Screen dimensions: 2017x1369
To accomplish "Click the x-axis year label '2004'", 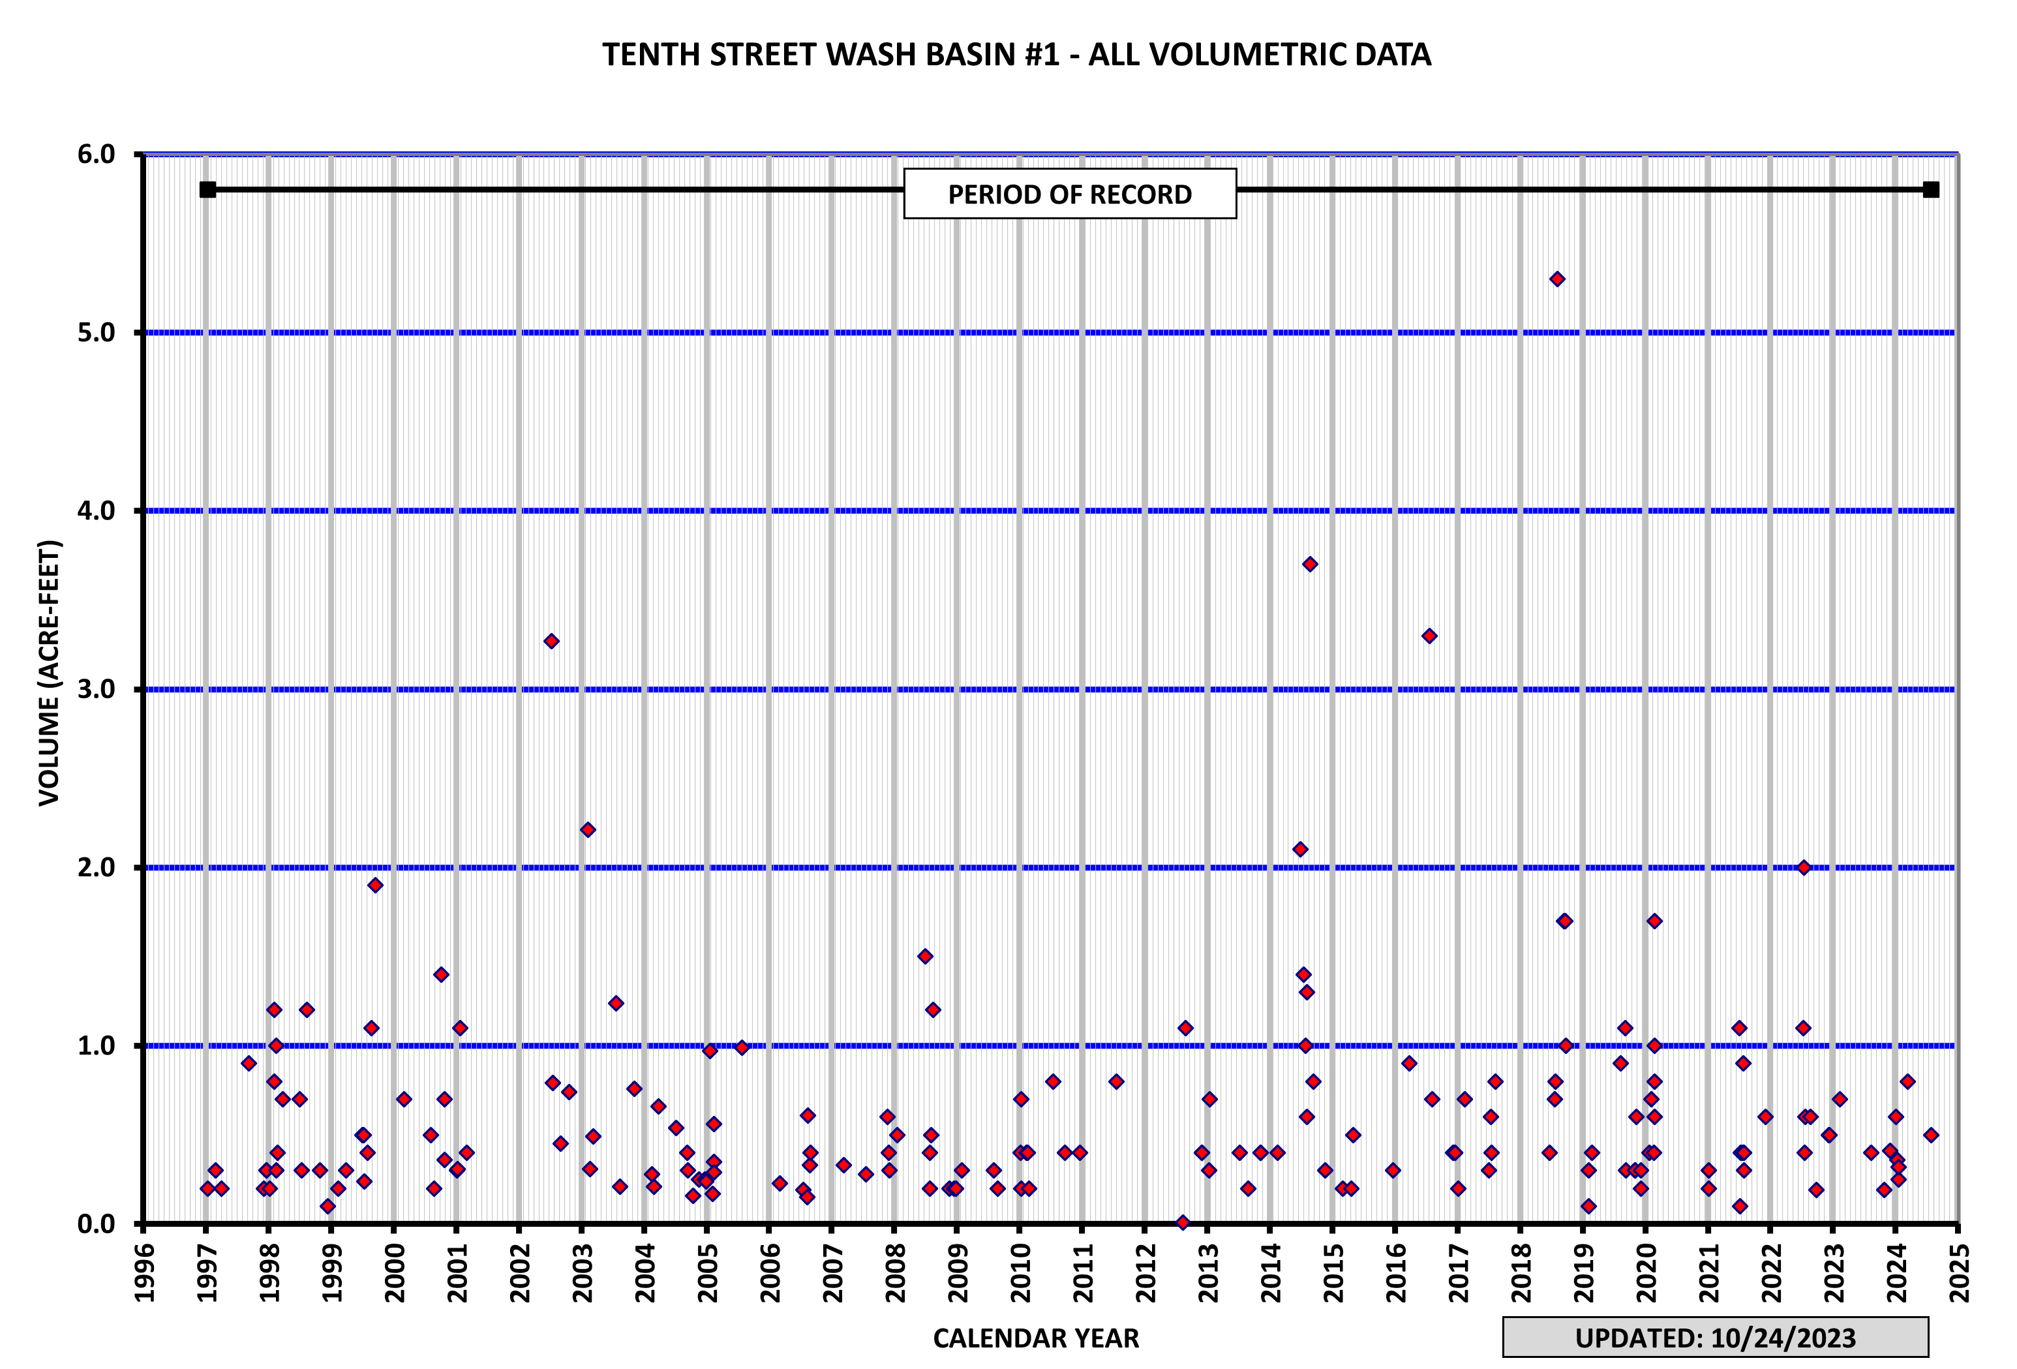I will coord(644,1272).
